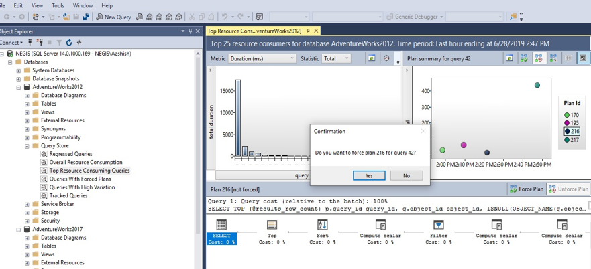Expand the Service Broker node

(x=27, y=204)
